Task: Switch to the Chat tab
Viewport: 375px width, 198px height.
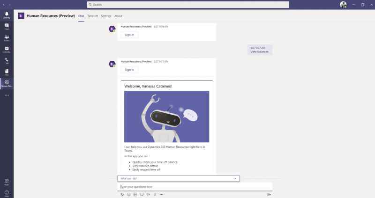Action: (x=81, y=16)
